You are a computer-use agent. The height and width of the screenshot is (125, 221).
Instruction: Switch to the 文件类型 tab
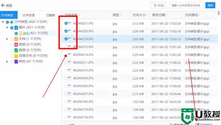click(9, 15)
